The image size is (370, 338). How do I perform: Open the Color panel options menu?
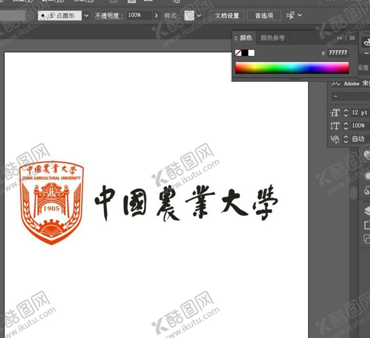click(x=352, y=38)
